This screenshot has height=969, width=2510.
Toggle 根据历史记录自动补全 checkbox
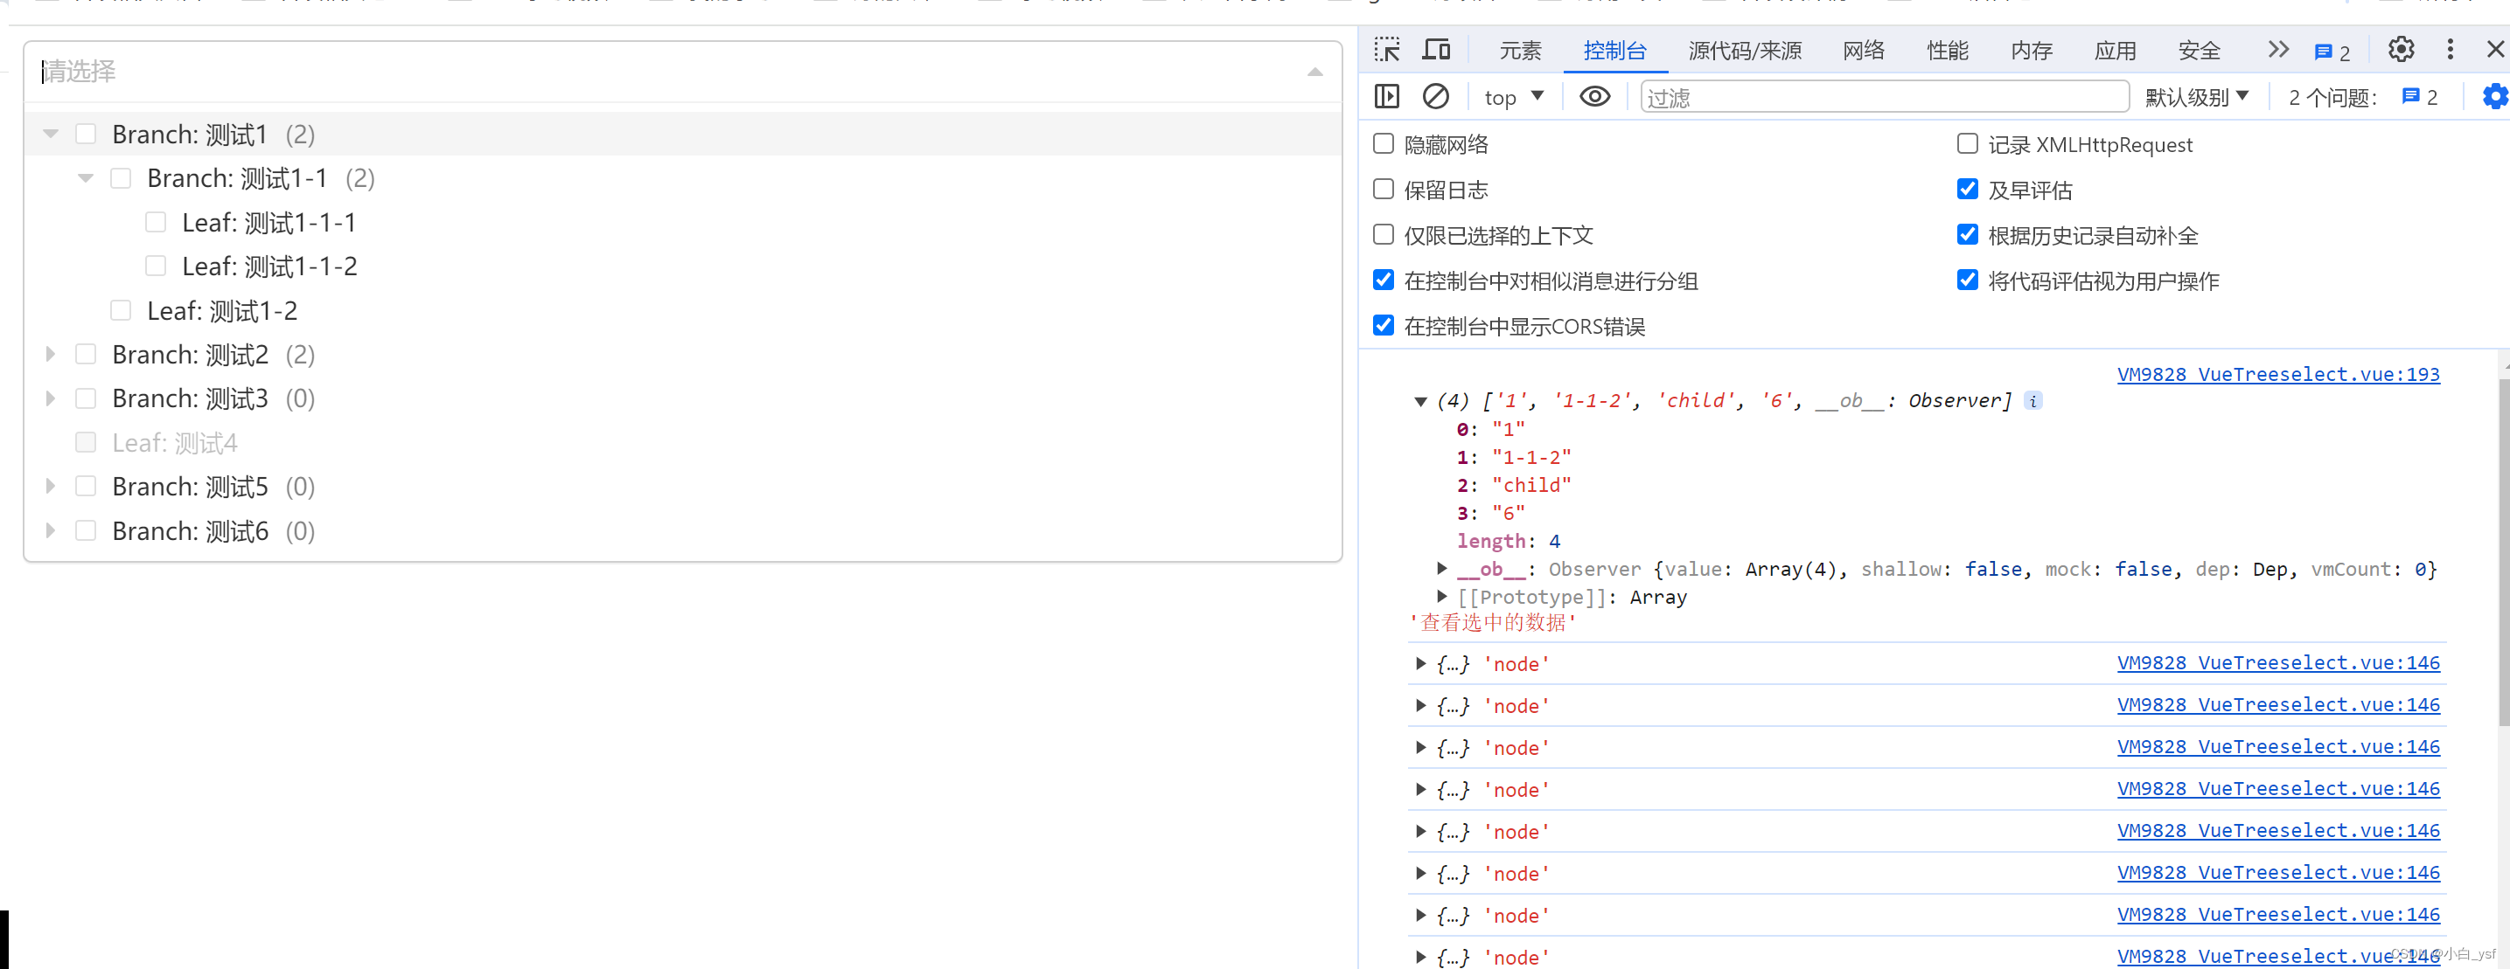[x=1967, y=235]
